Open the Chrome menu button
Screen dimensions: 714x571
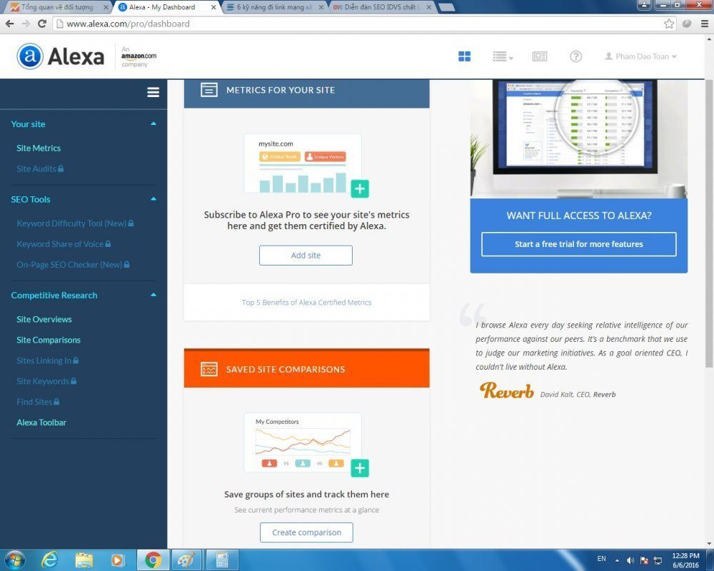tap(705, 24)
